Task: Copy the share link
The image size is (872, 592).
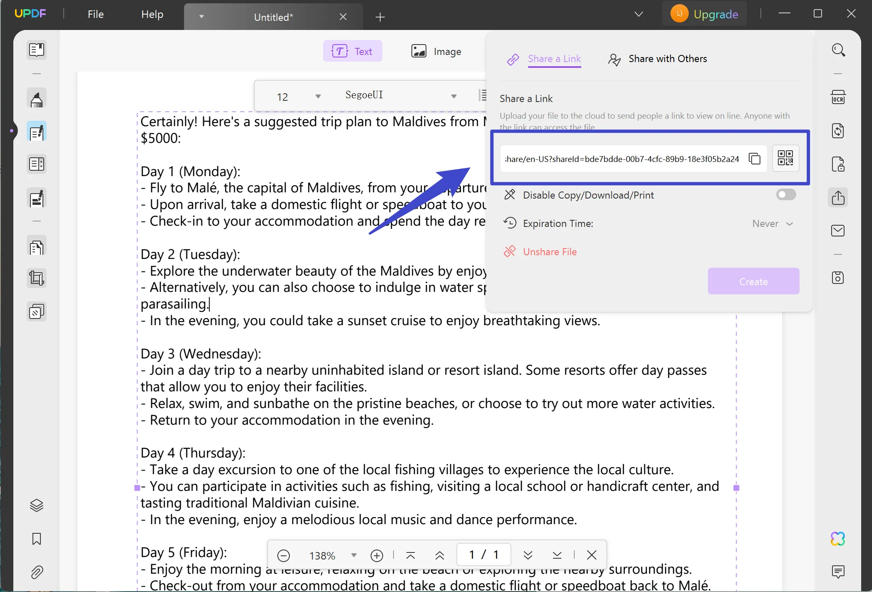Action: 755,159
